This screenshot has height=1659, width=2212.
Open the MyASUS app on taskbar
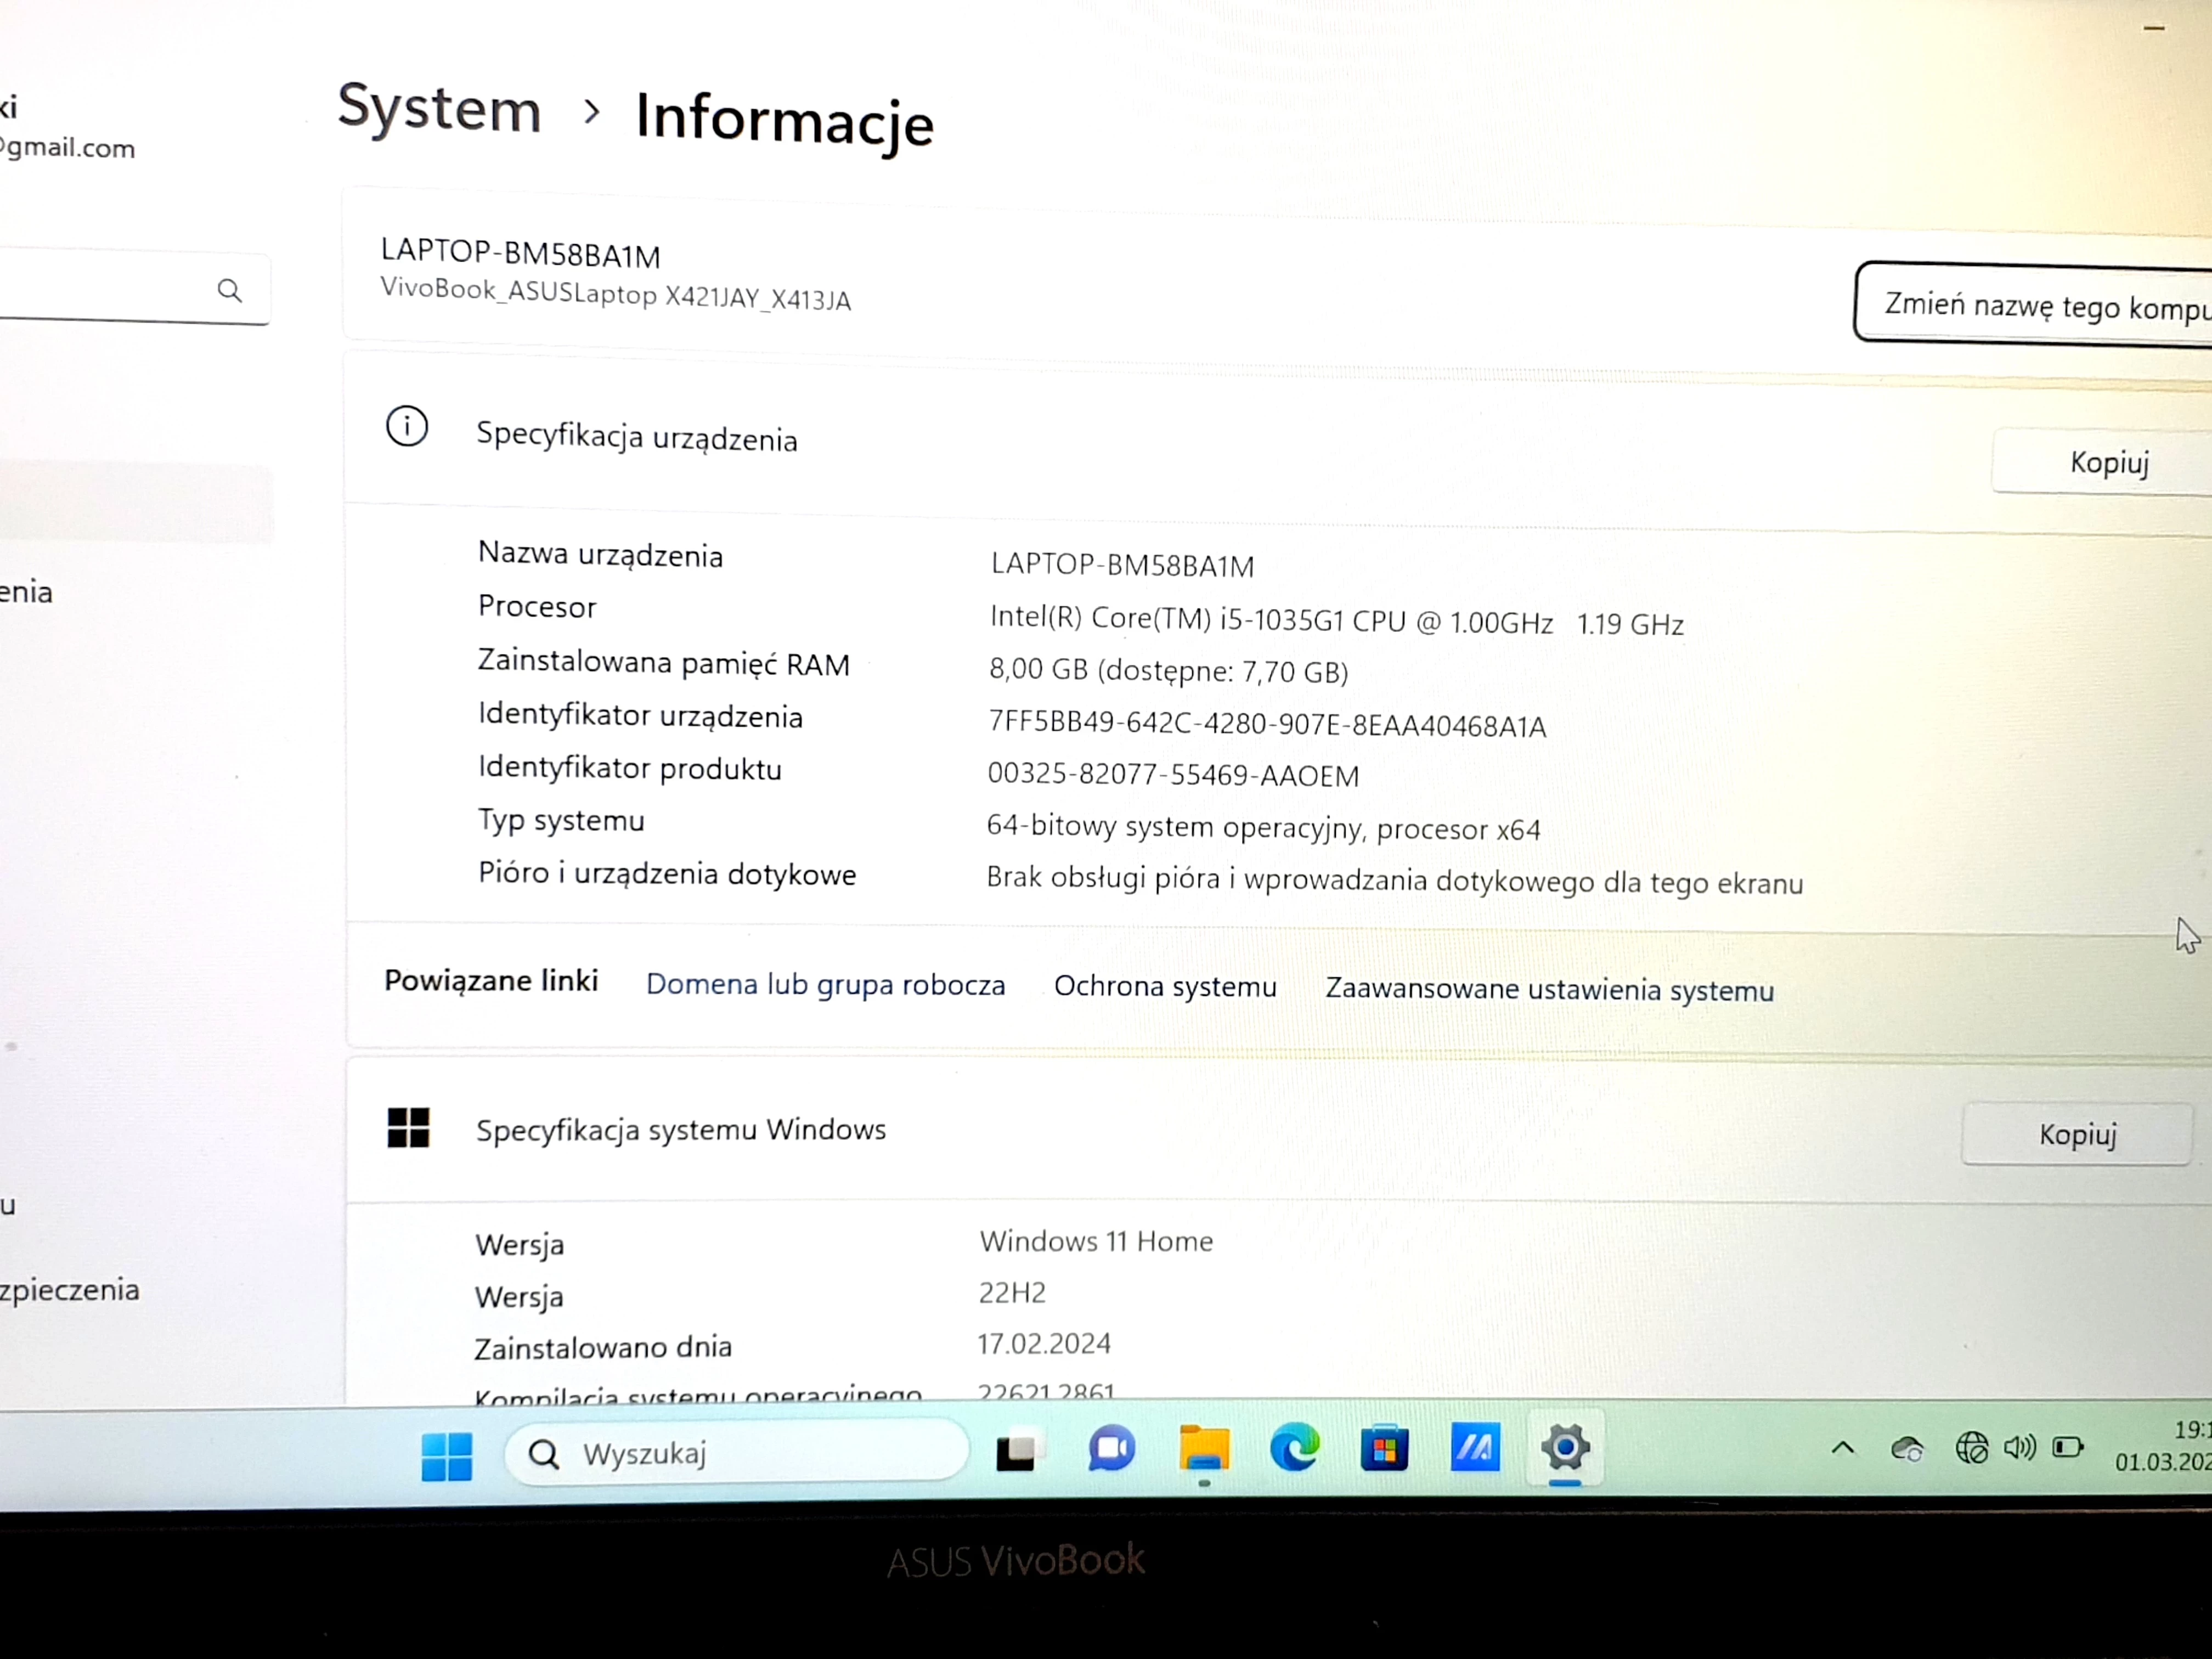pos(1475,1447)
